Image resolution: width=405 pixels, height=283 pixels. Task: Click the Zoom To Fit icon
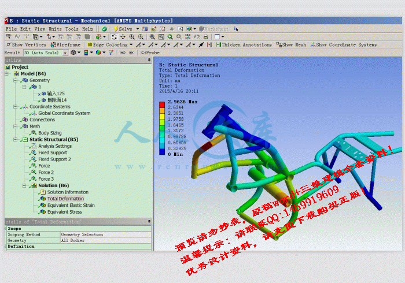[152, 37]
